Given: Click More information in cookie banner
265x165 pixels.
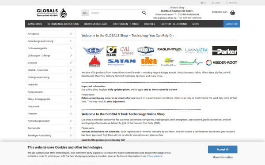Looking at the screenshot, I should [223, 157].
